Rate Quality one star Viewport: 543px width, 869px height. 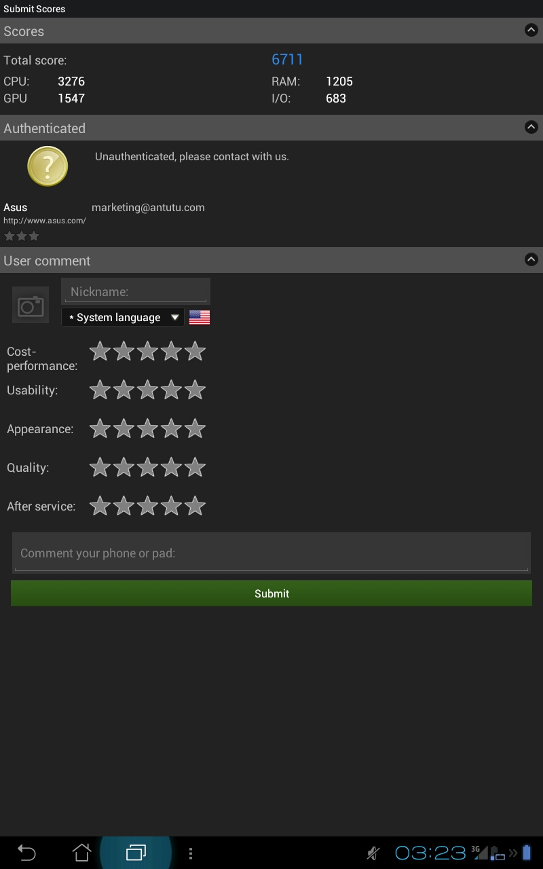(x=100, y=467)
